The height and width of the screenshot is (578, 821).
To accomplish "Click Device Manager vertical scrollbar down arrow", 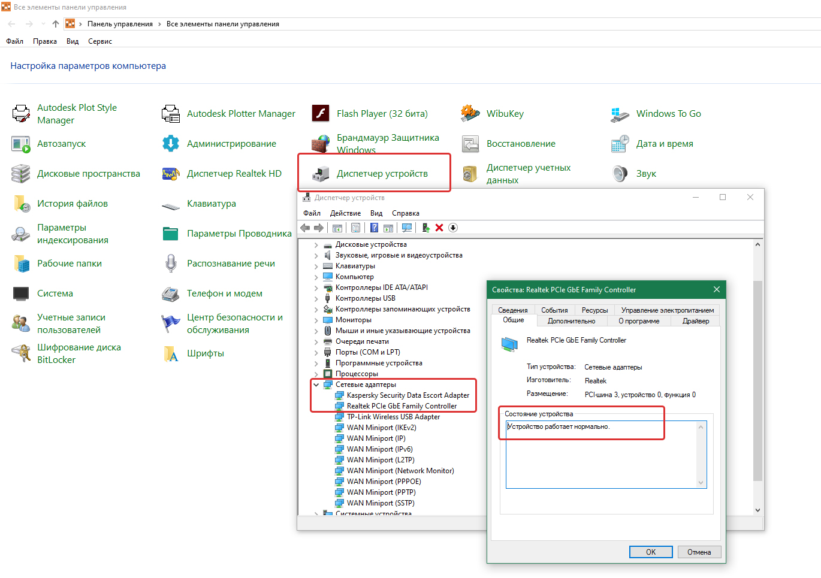I will click(x=757, y=510).
